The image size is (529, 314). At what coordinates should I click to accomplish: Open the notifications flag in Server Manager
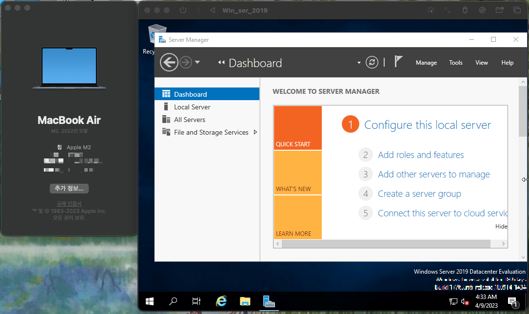coord(398,62)
